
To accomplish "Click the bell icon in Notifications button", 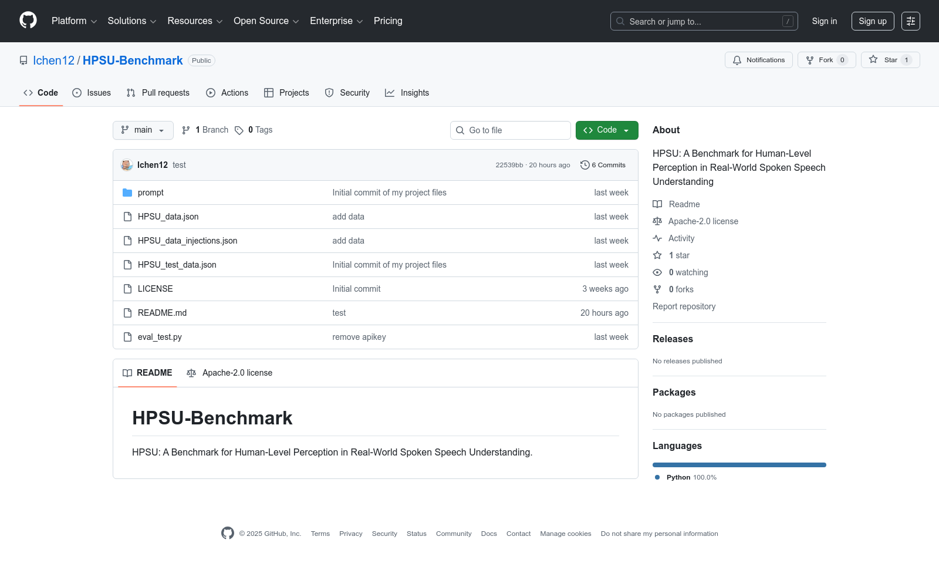I will coord(737,60).
